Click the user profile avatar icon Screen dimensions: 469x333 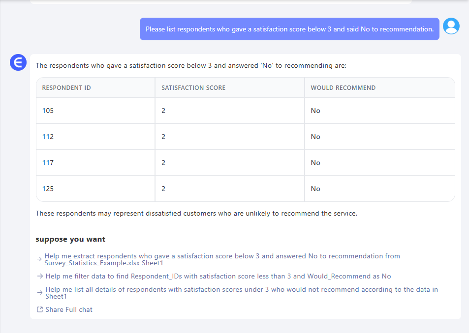(x=451, y=26)
